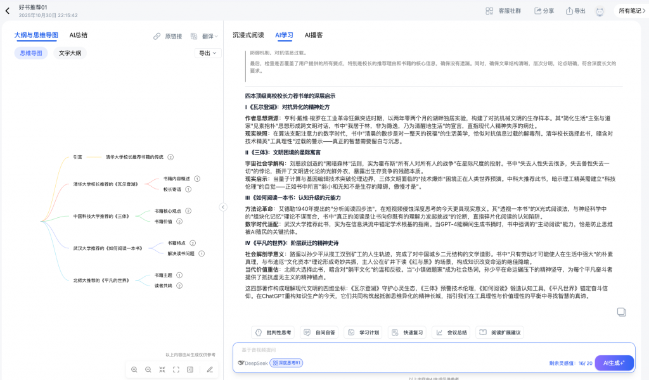Screen dimensions: 649x380
Task: Zoom in on the mind map
Action: click(135, 369)
